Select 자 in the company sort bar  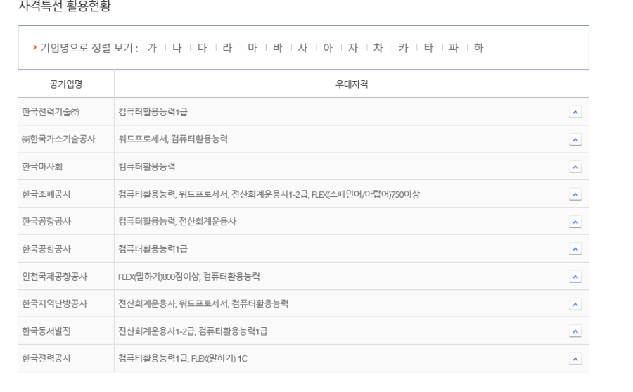352,48
